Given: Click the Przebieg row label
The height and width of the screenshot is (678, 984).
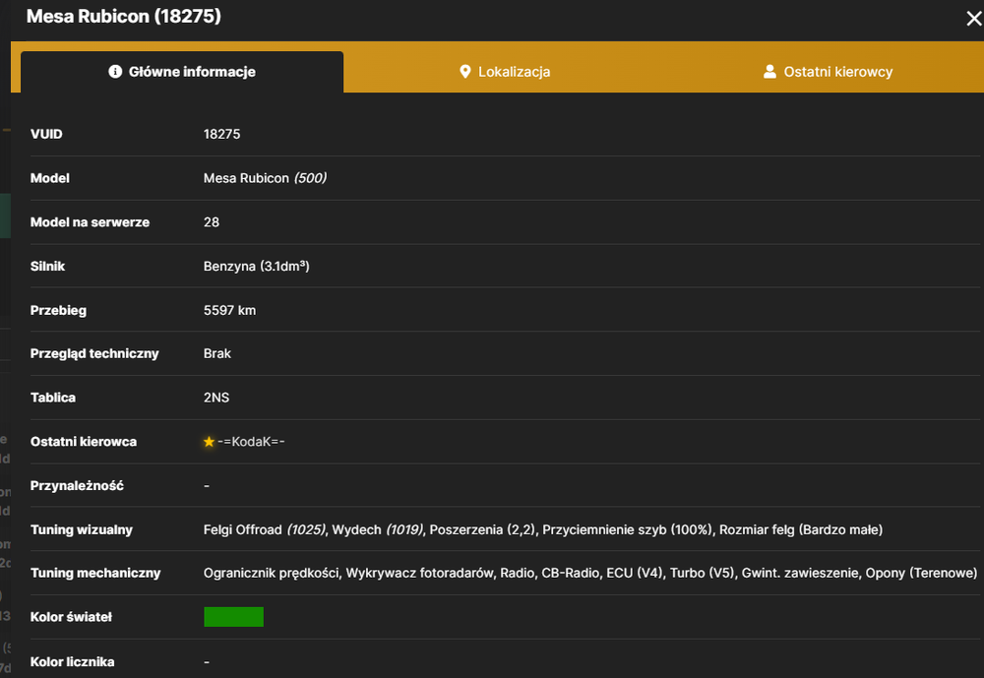Looking at the screenshot, I should (58, 310).
